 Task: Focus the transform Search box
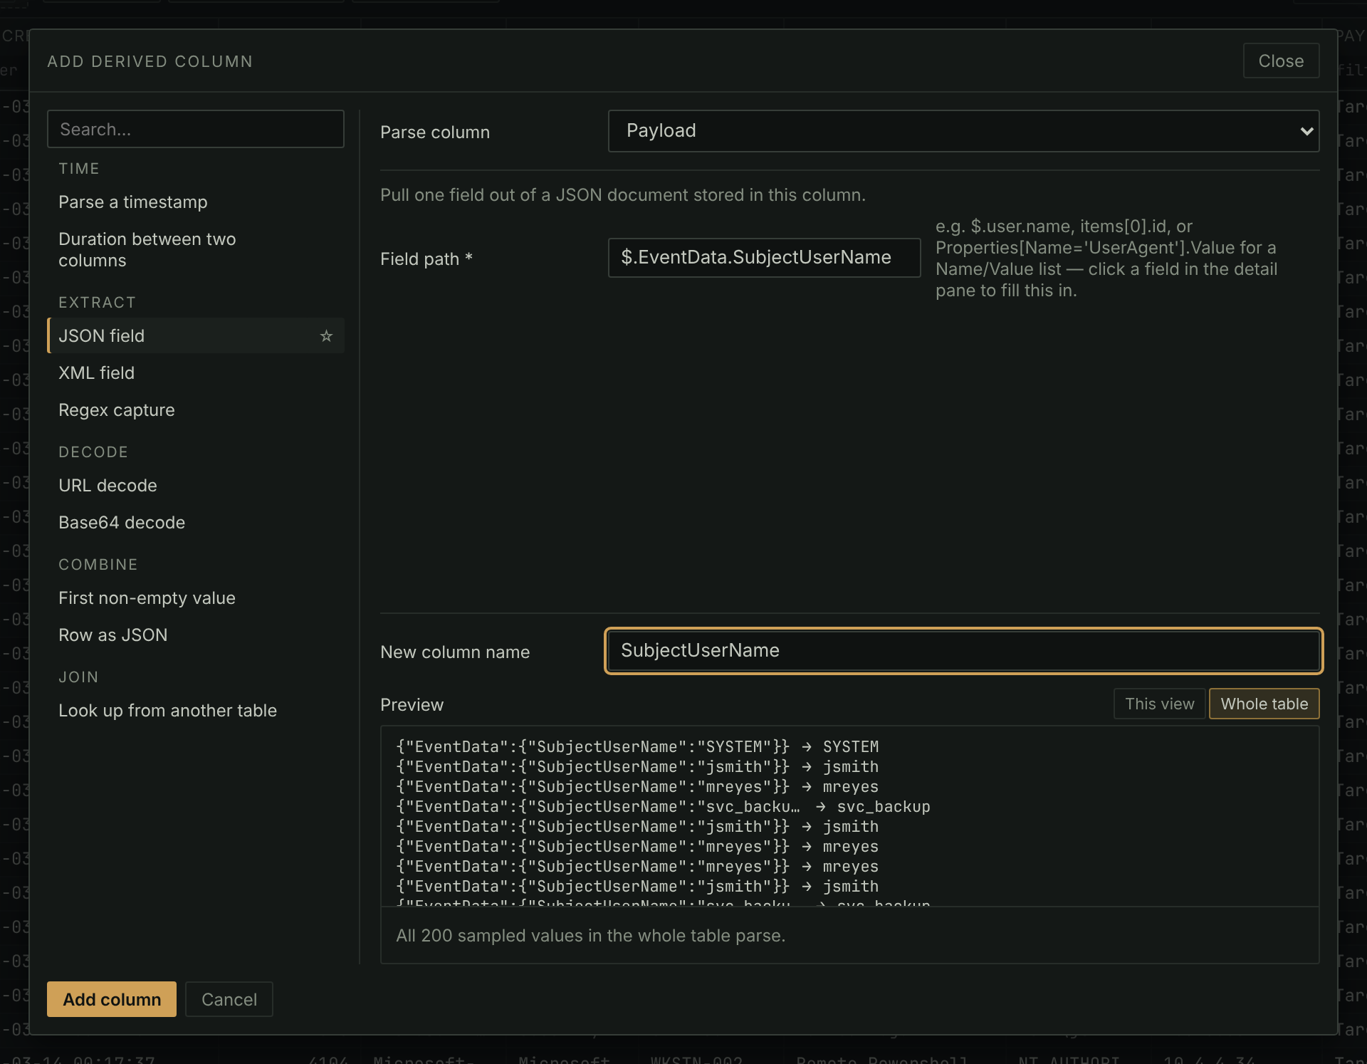click(x=196, y=129)
